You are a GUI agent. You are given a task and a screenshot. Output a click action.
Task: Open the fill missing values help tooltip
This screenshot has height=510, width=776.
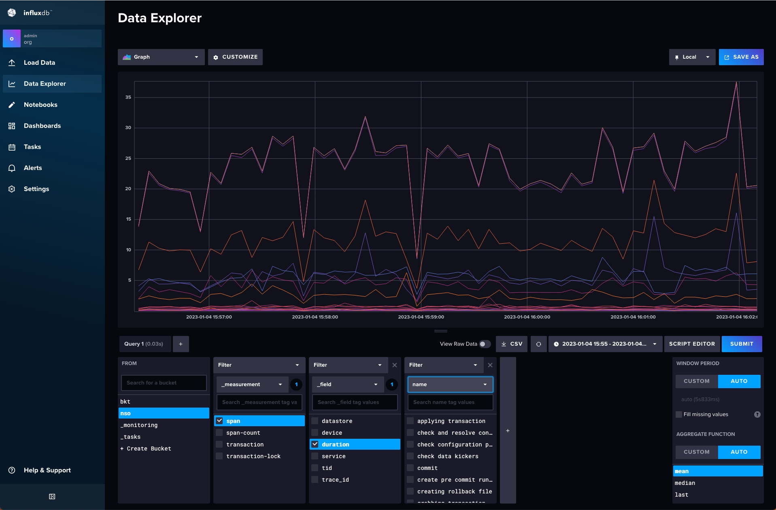(x=757, y=414)
